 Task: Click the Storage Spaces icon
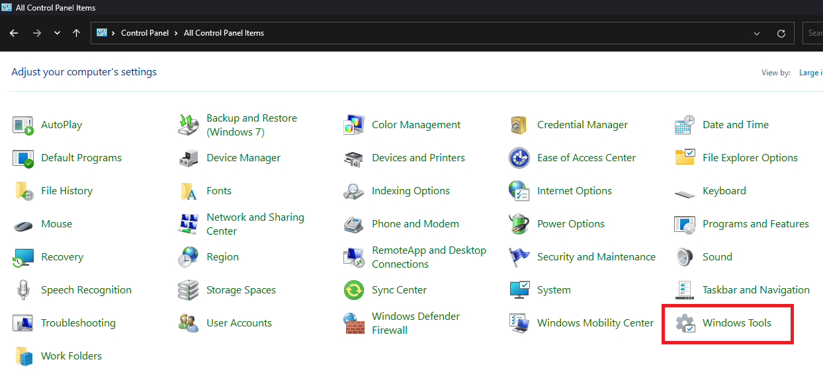tap(189, 290)
